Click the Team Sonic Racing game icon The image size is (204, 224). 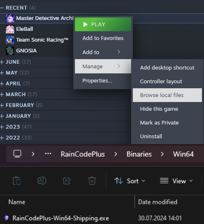pos(10,40)
